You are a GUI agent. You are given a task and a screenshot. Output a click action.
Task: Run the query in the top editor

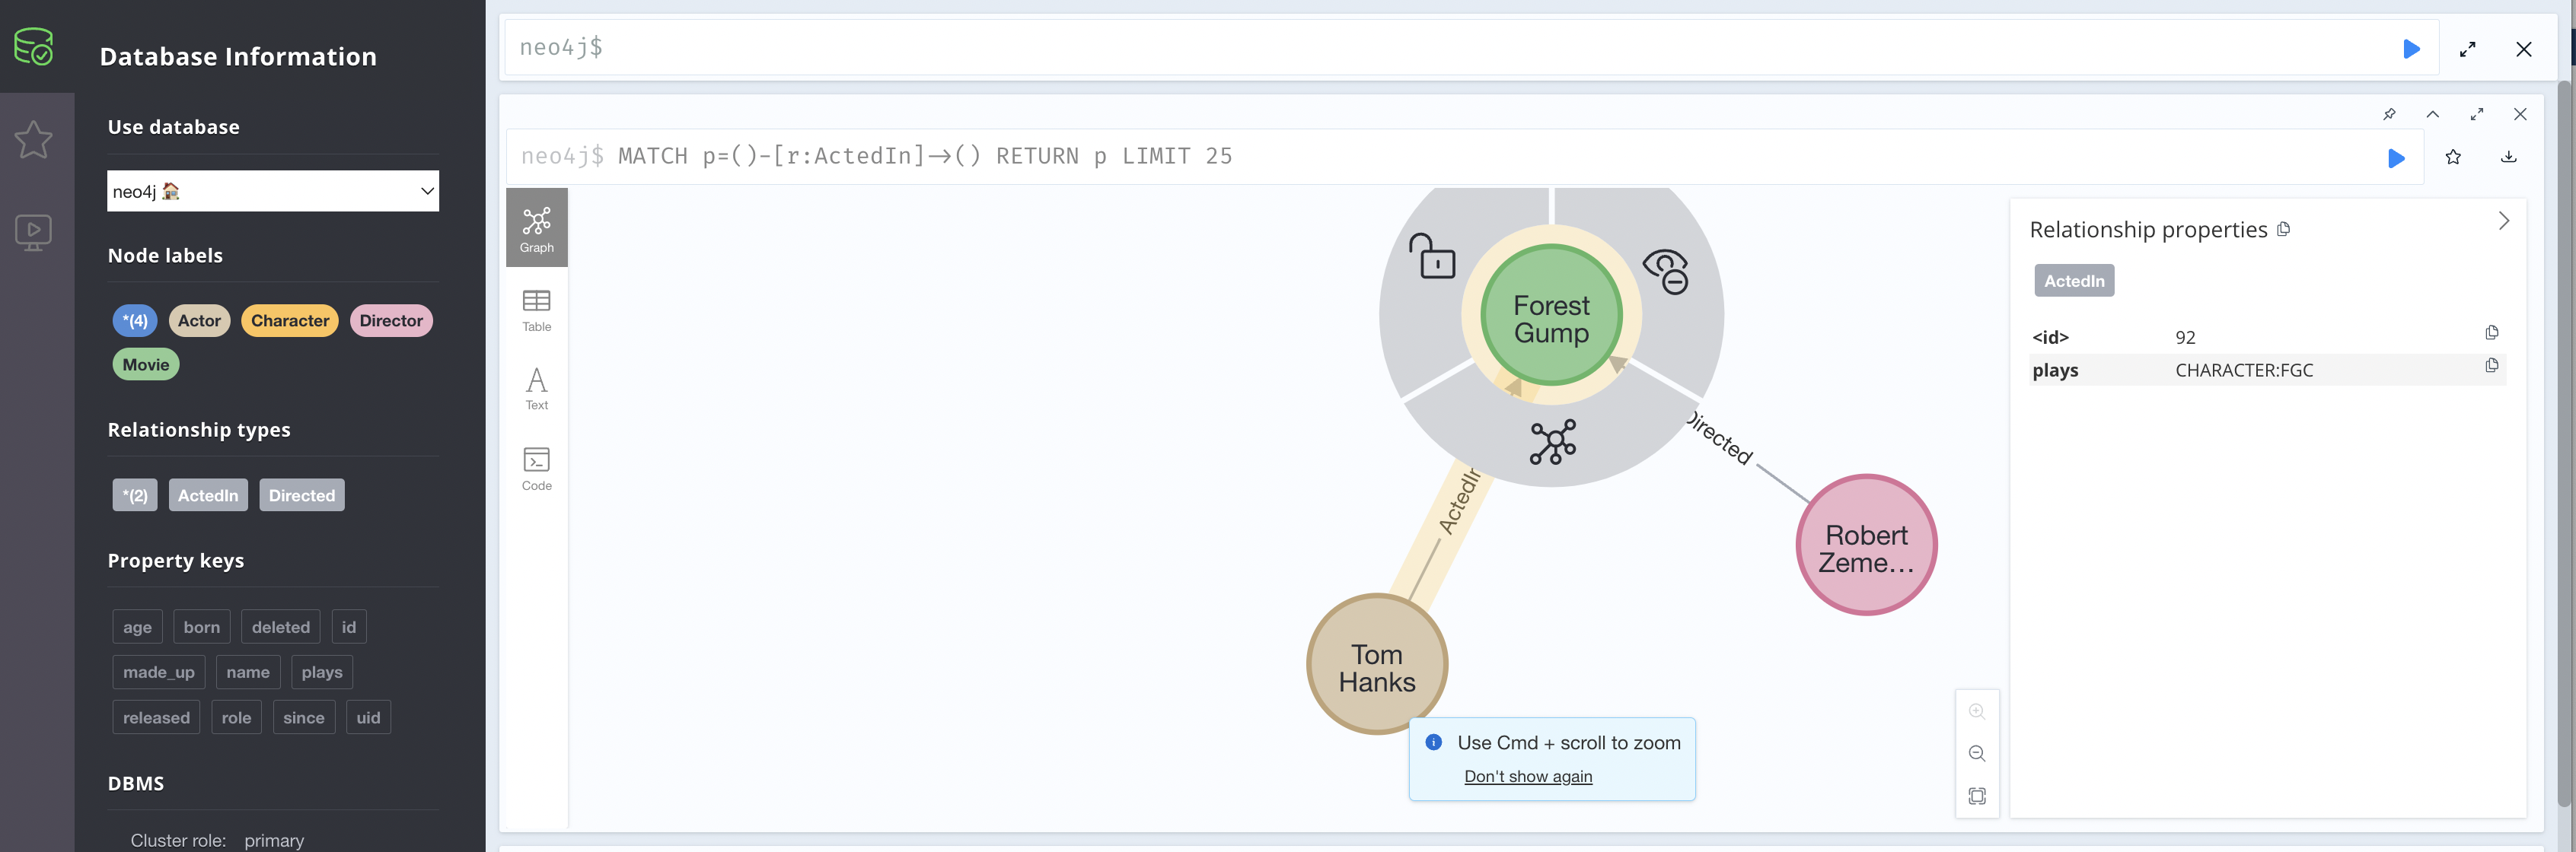point(2411,49)
